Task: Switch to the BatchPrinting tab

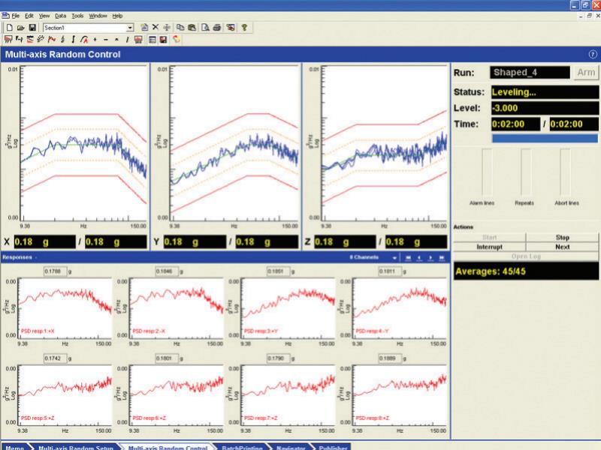Action: tap(242, 447)
